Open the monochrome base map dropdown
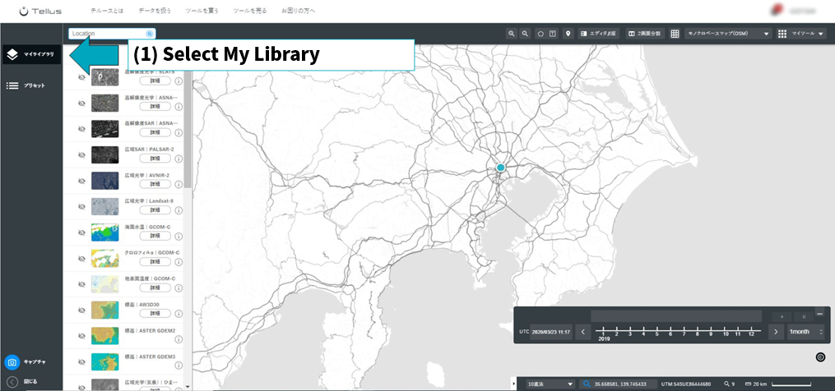 click(x=729, y=34)
